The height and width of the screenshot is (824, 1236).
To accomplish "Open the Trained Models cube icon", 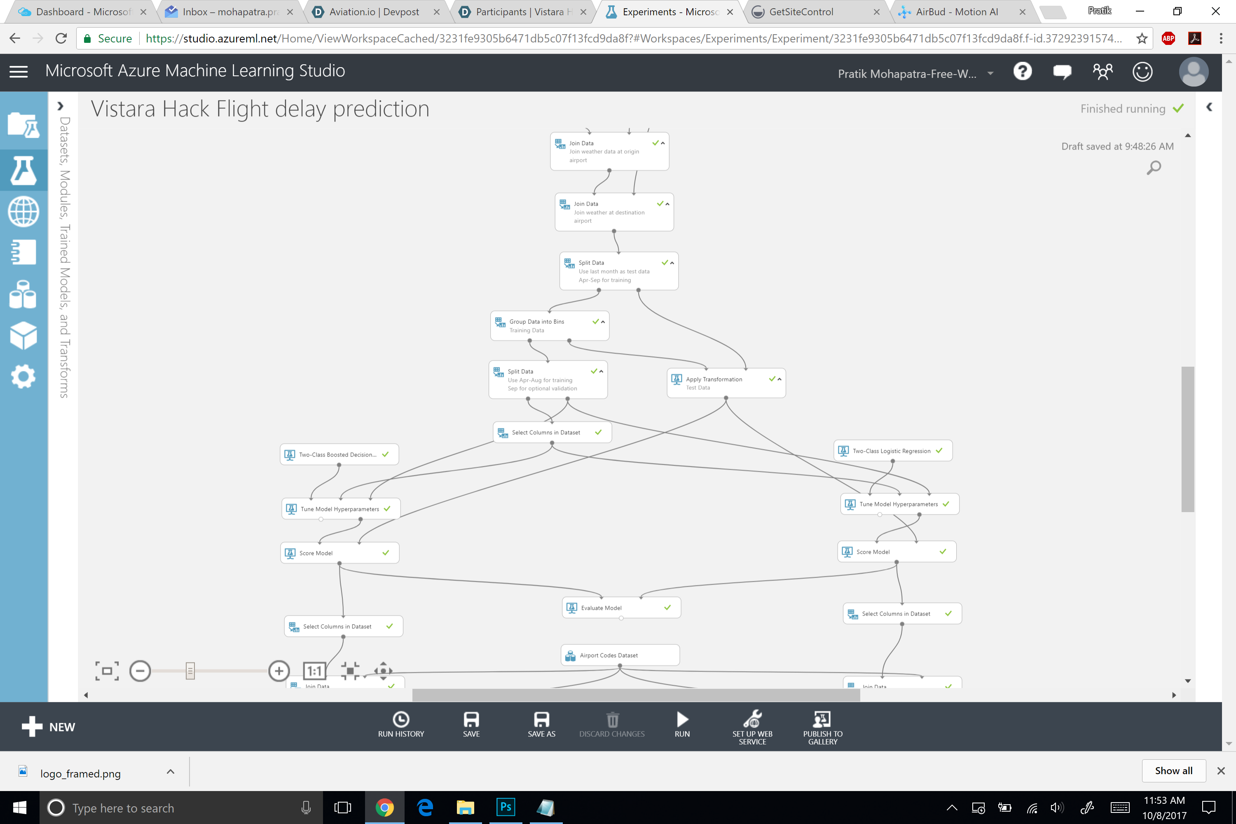I will [x=23, y=335].
